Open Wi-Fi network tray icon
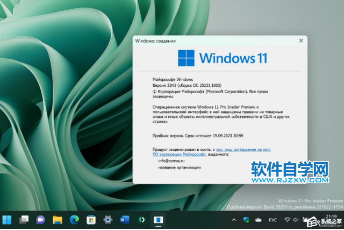 point(287,220)
